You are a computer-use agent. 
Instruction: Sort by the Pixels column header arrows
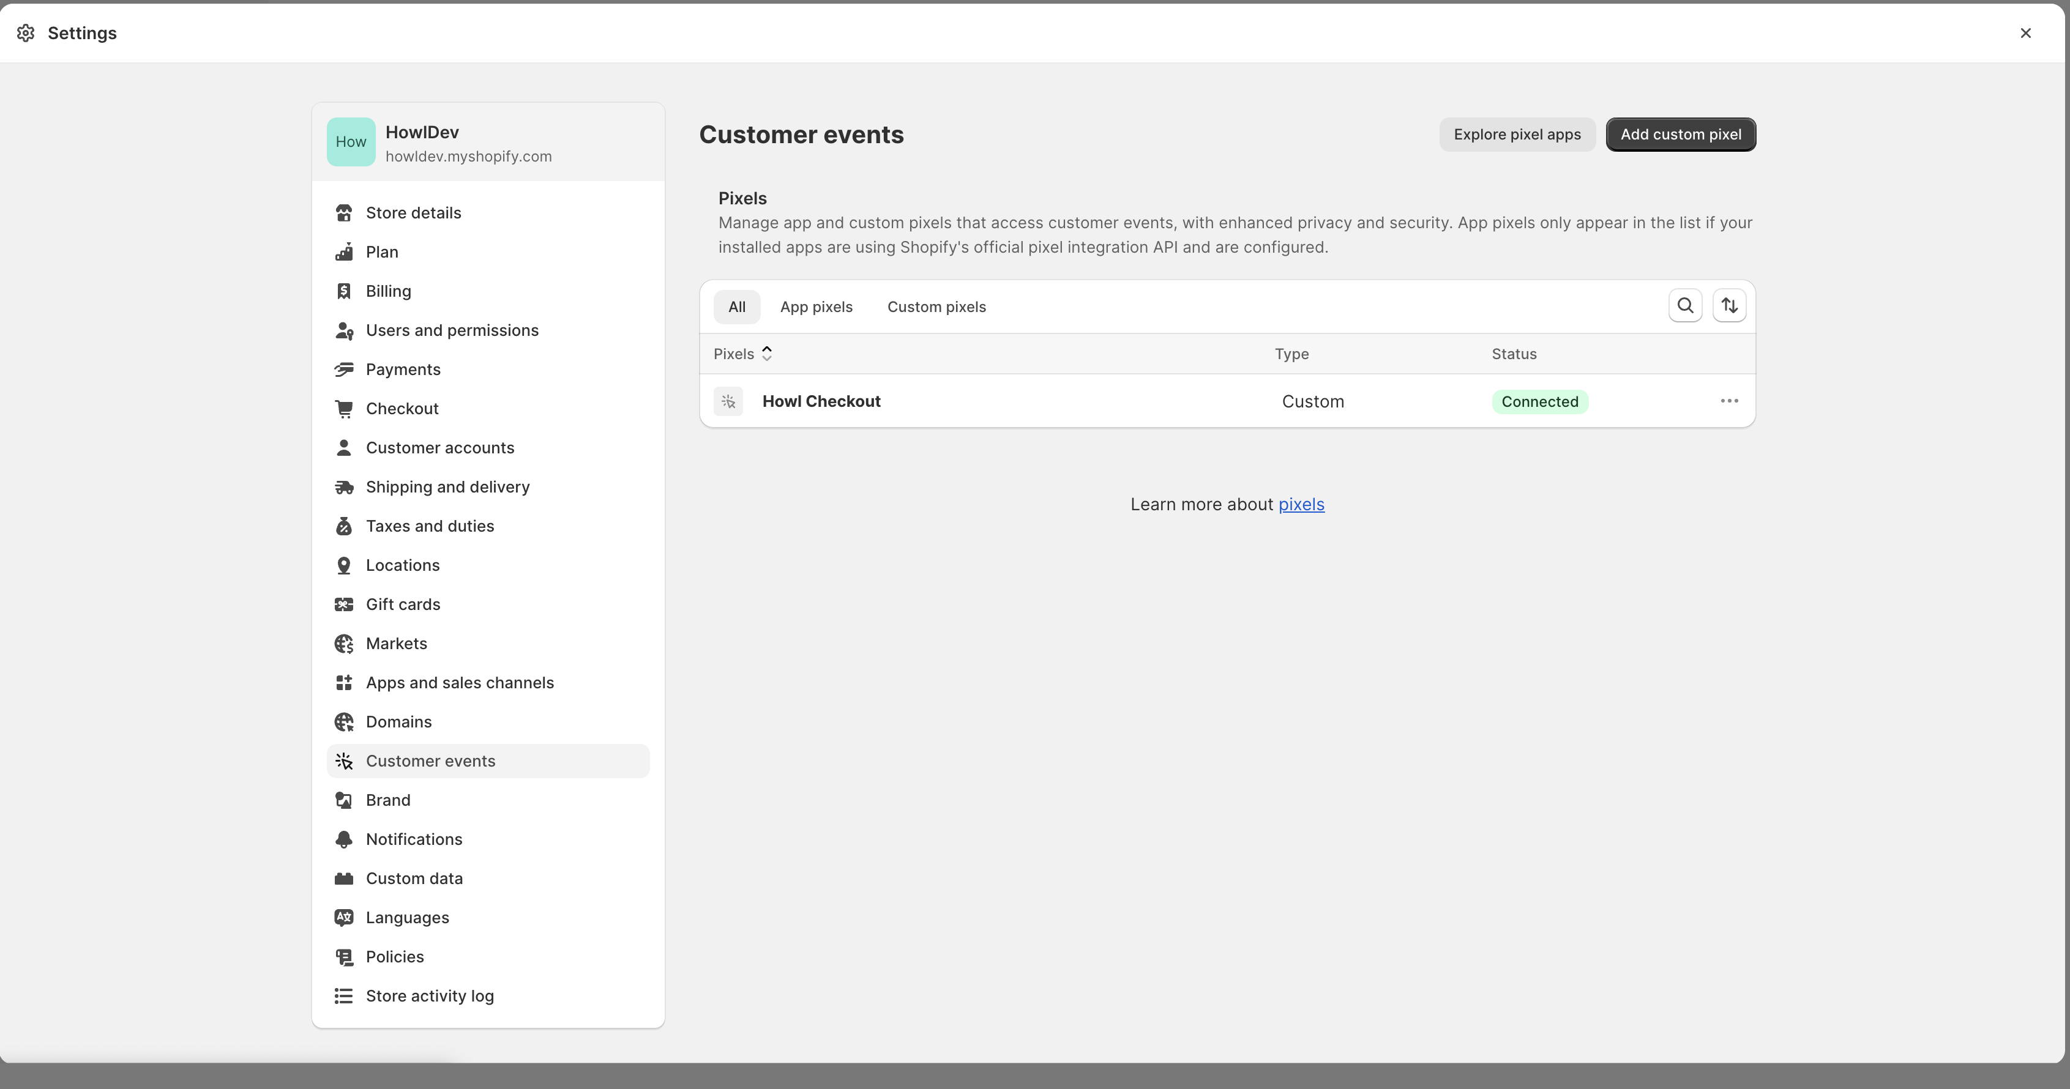pos(766,354)
